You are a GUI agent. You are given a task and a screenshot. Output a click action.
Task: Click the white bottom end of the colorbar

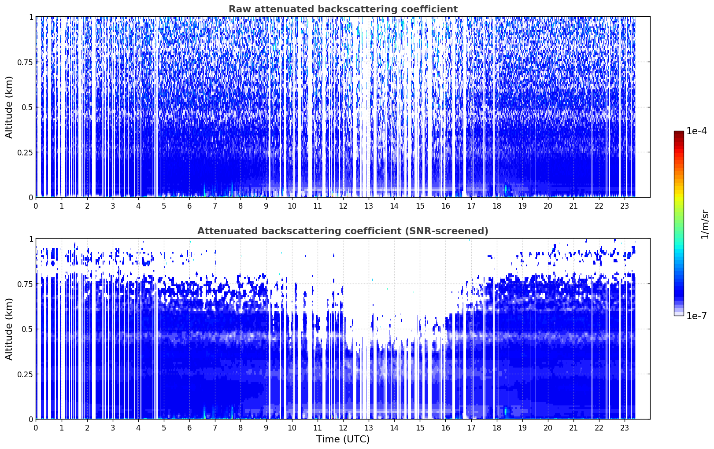[x=678, y=313]
